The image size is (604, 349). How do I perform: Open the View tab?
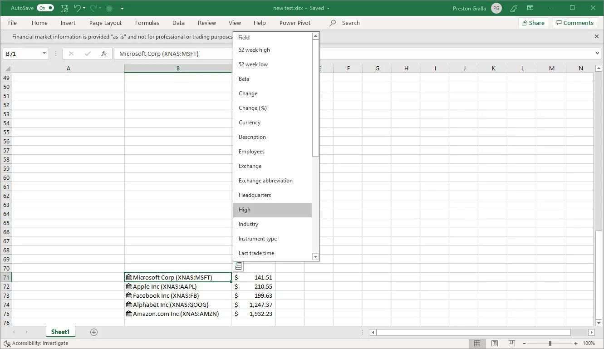[235, 23]
